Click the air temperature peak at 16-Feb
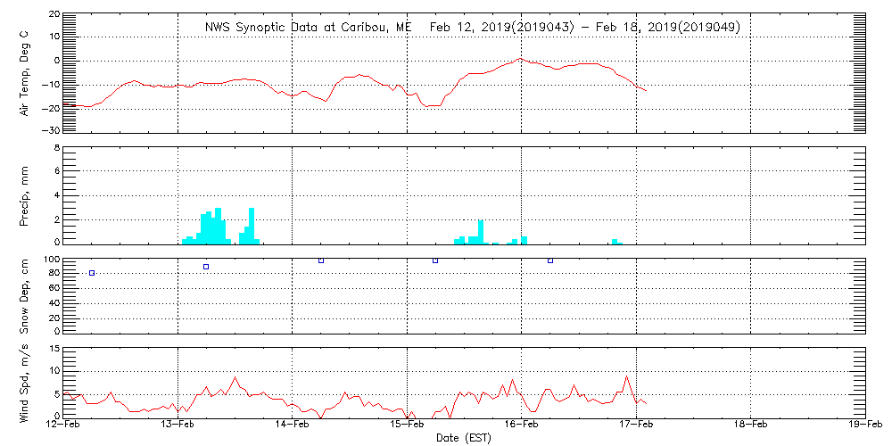This screenshot has height=446, width=892. pos(520,58)
